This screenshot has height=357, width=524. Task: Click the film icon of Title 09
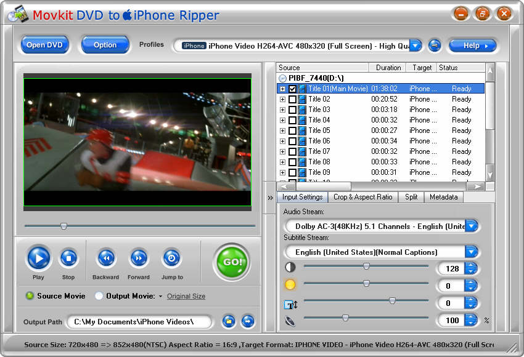click(x=302, y=172)
